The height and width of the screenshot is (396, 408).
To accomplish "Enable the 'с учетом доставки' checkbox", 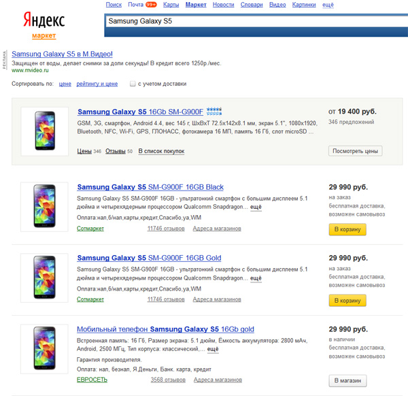I will [133, 84].
